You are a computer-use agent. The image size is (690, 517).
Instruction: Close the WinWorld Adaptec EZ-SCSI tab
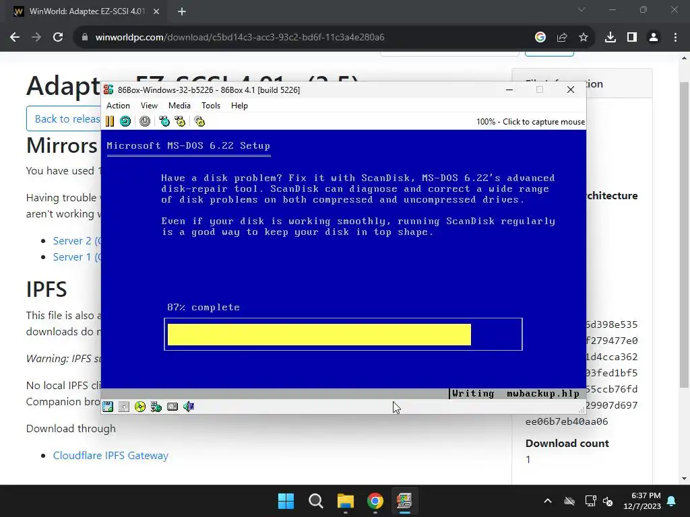[x=156, y=11]
